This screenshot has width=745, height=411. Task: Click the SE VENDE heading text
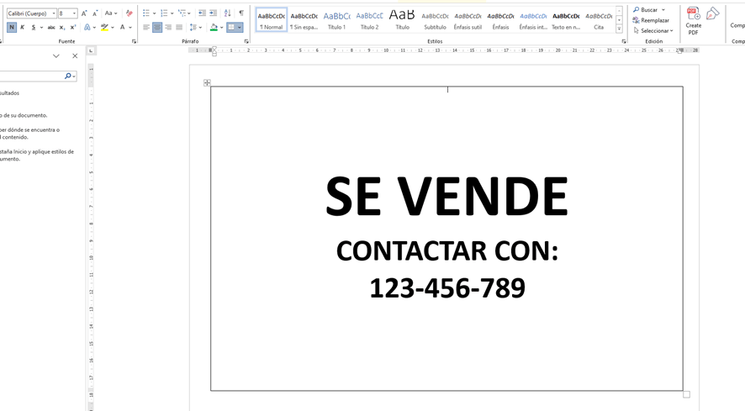coord(446,196)
